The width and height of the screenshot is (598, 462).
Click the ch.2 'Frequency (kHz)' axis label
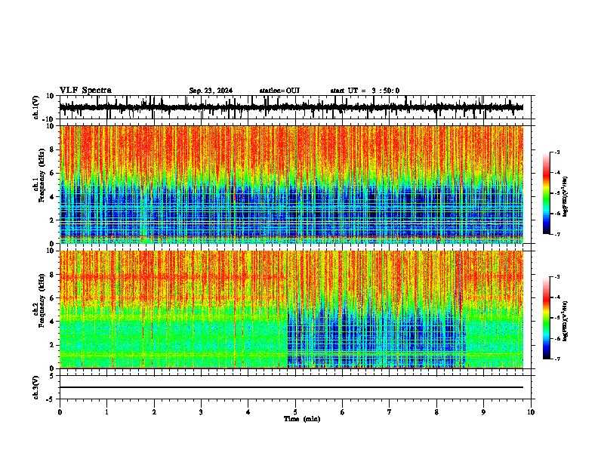pos(42,300)
